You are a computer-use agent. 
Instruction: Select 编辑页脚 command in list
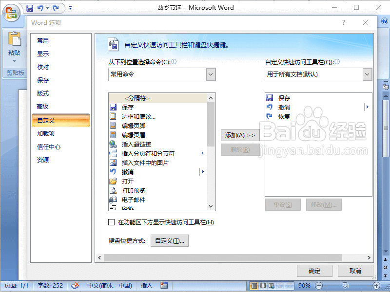point(157,126)
